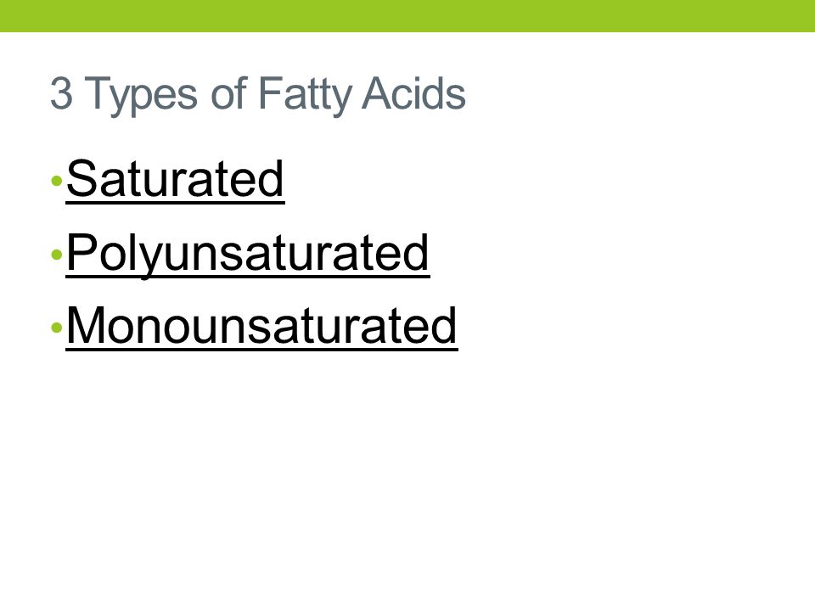This screenshot has height=611, width=815.
Task: Click the number 3 in the title
Action: tap(61, 93)
